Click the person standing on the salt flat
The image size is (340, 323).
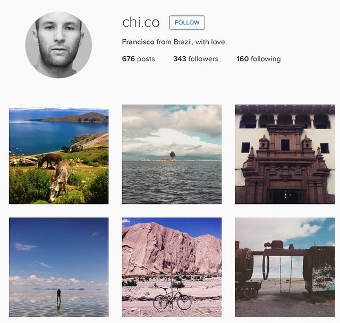(x=59, y=294)
